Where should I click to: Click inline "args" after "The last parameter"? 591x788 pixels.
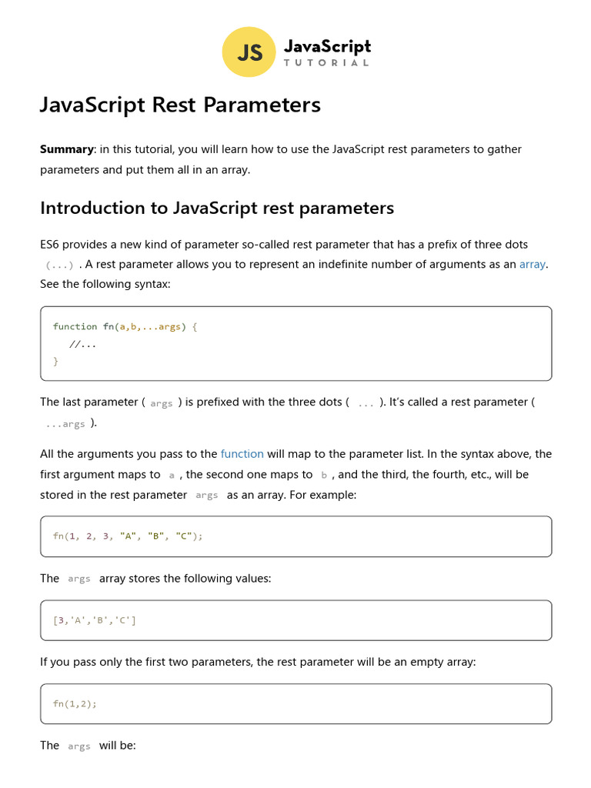pyautogui.click(x=162, y=403)
